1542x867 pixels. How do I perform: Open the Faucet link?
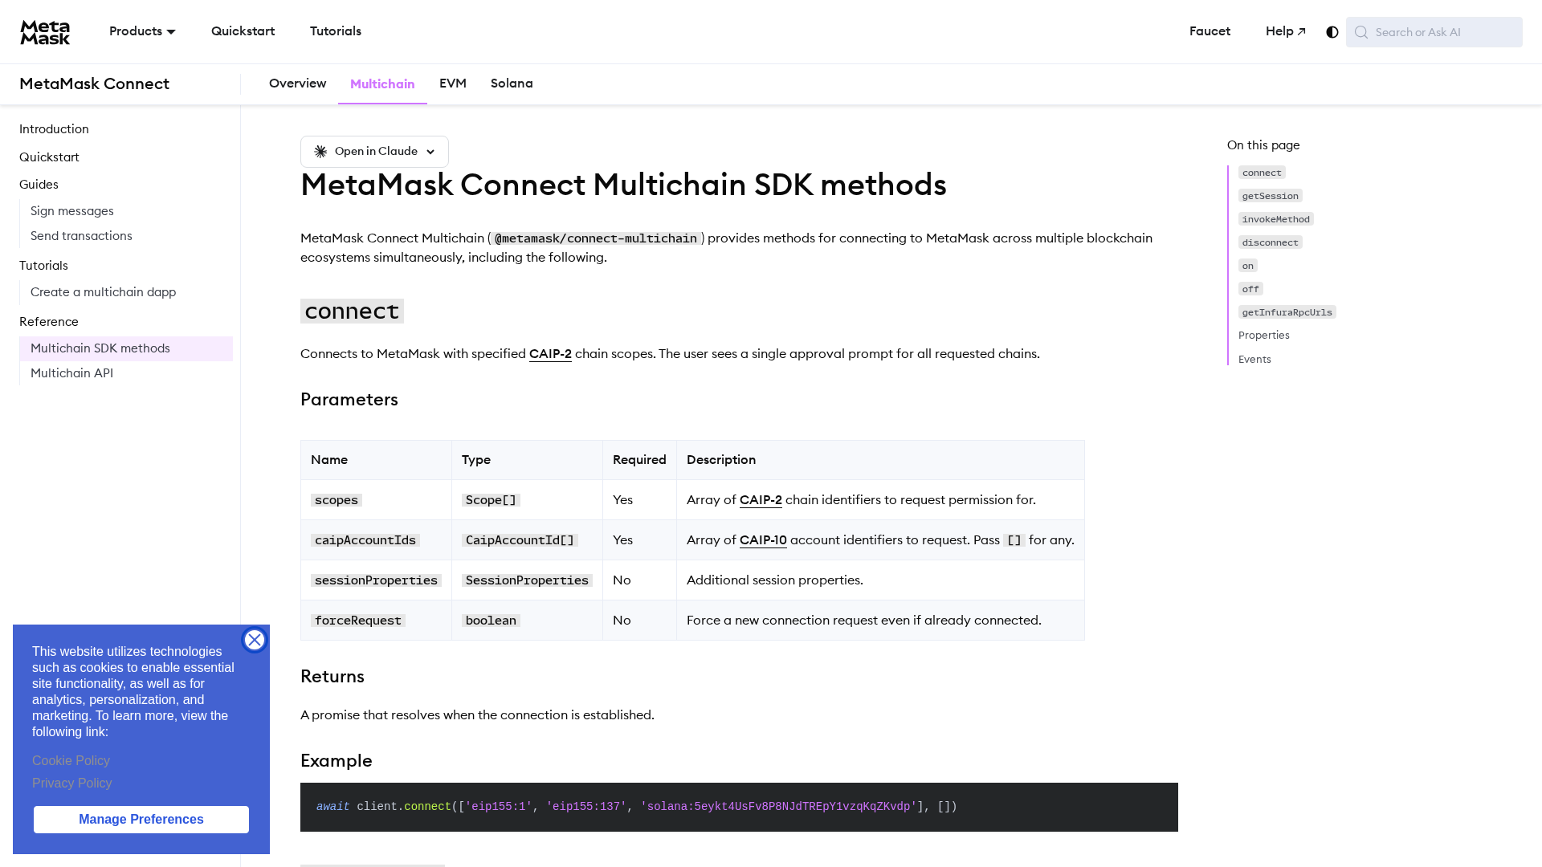1210,31
